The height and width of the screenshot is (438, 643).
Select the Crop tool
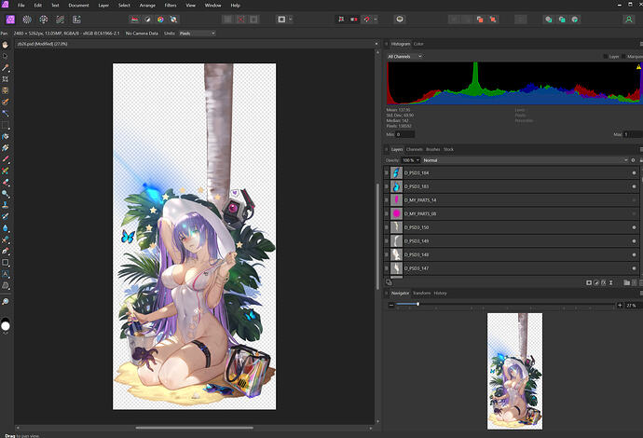tap(6, 78)
